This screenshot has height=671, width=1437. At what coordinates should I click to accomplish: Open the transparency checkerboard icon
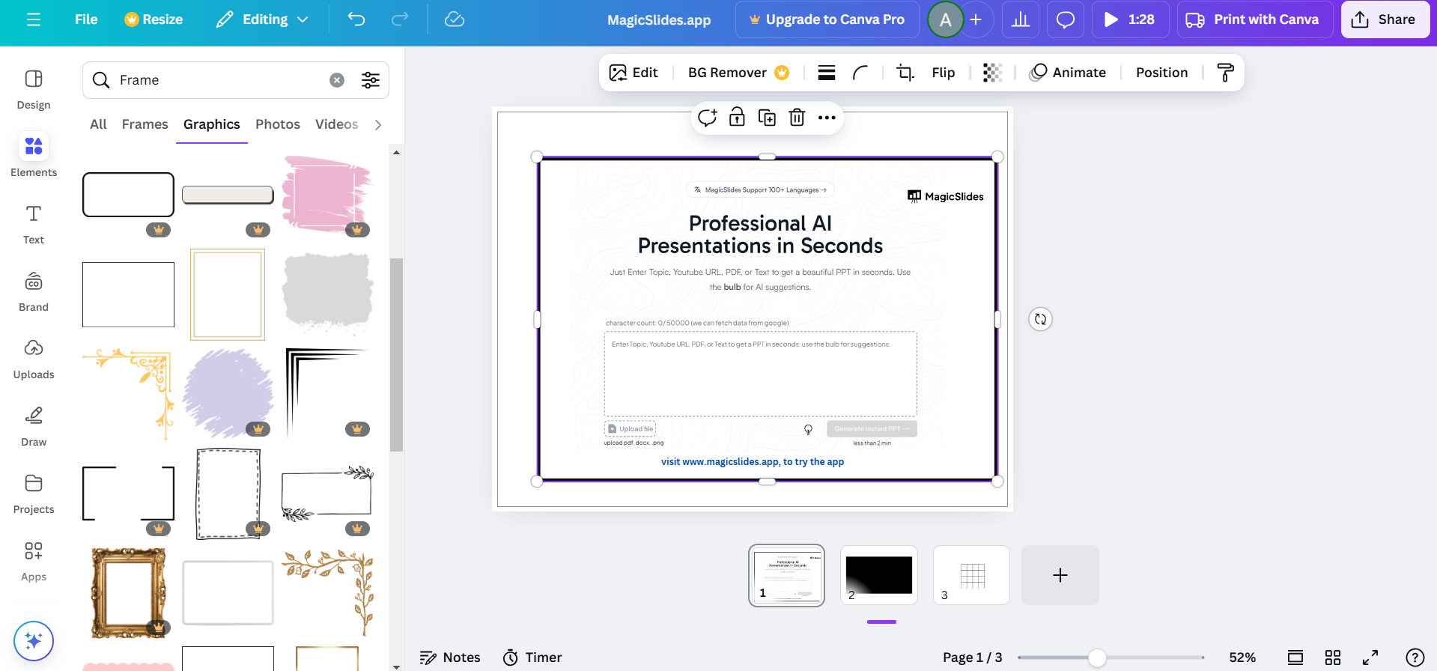[x=992, y=73]
